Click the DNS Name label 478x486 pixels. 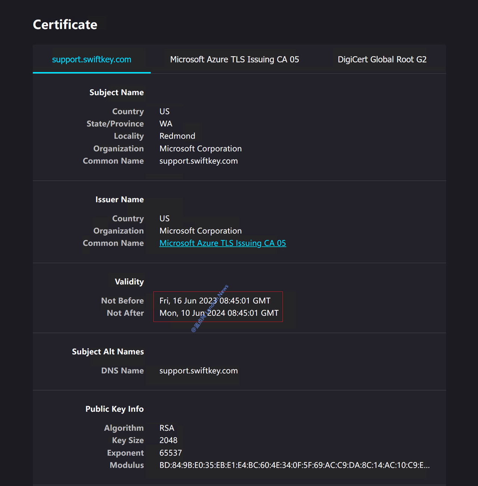122,371
